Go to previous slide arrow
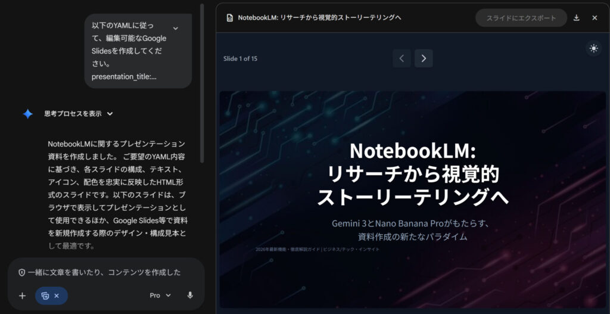 [402, 59]
